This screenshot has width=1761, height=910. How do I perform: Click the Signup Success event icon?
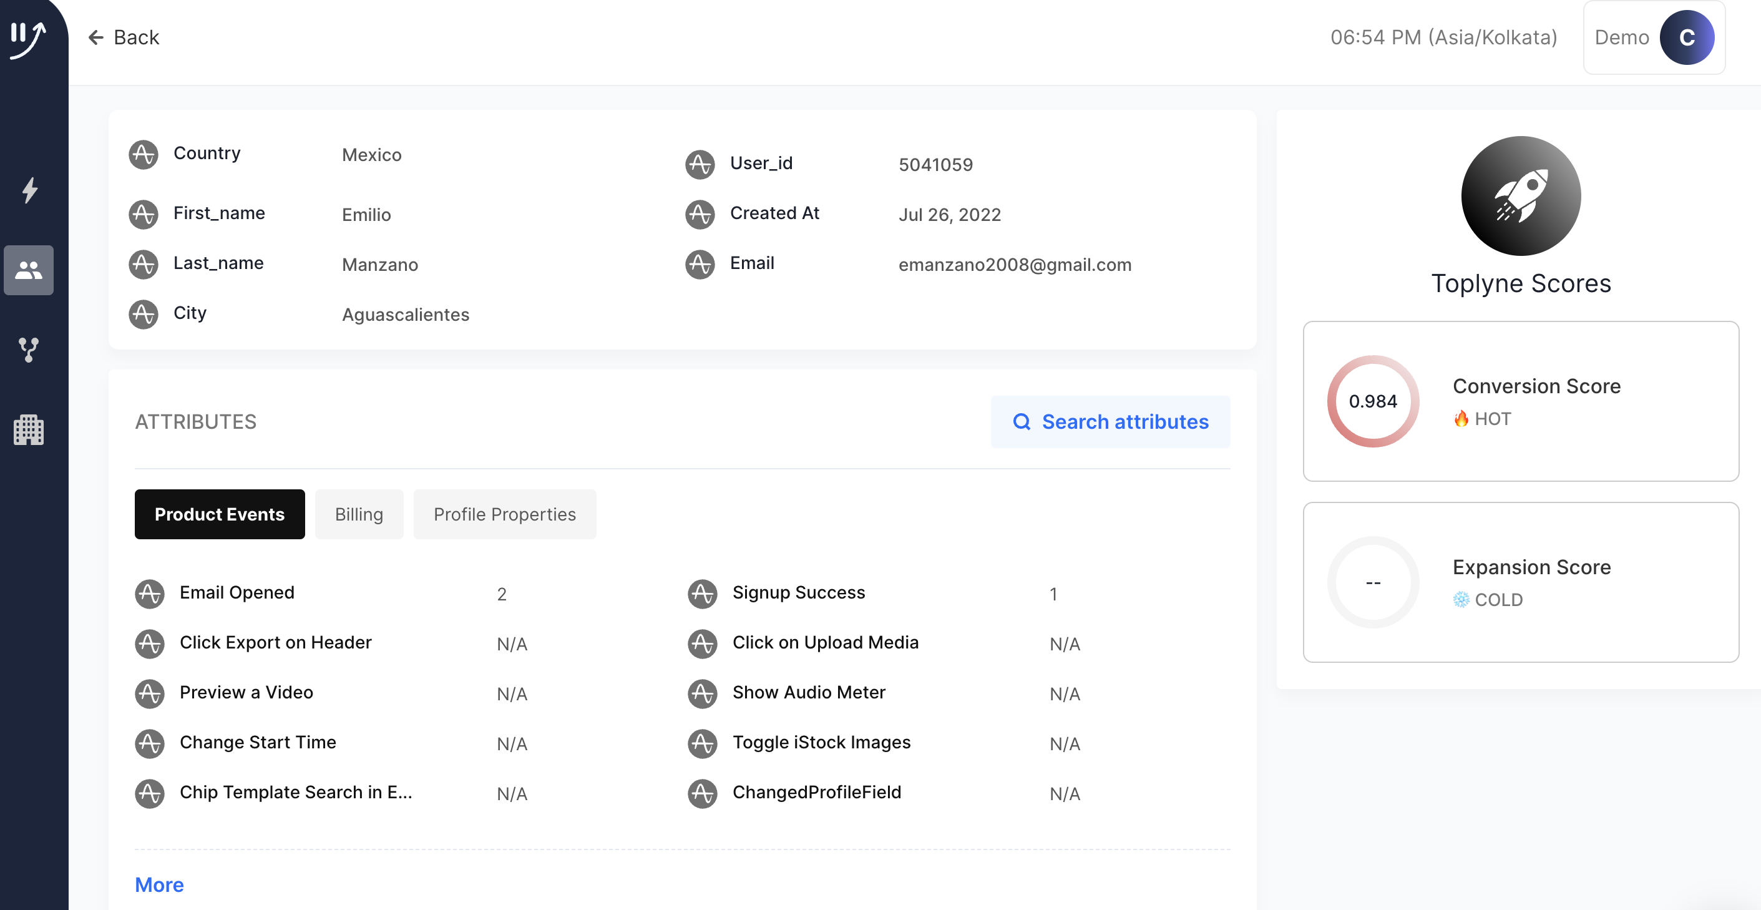click(x=702, y=594)
